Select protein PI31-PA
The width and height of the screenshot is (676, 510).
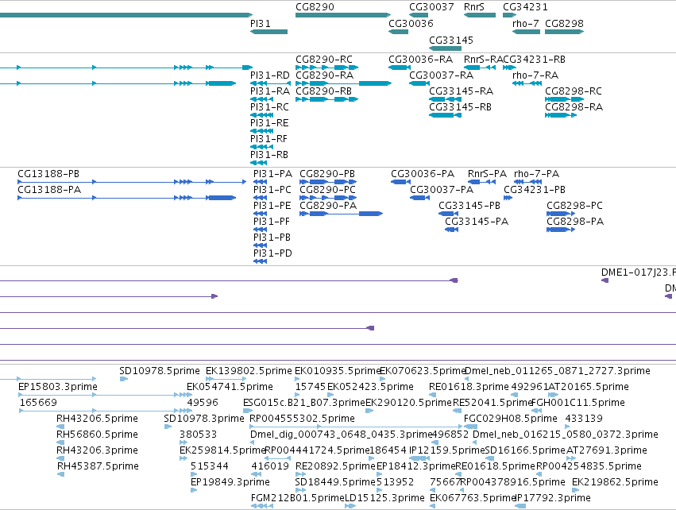(261, 182)
